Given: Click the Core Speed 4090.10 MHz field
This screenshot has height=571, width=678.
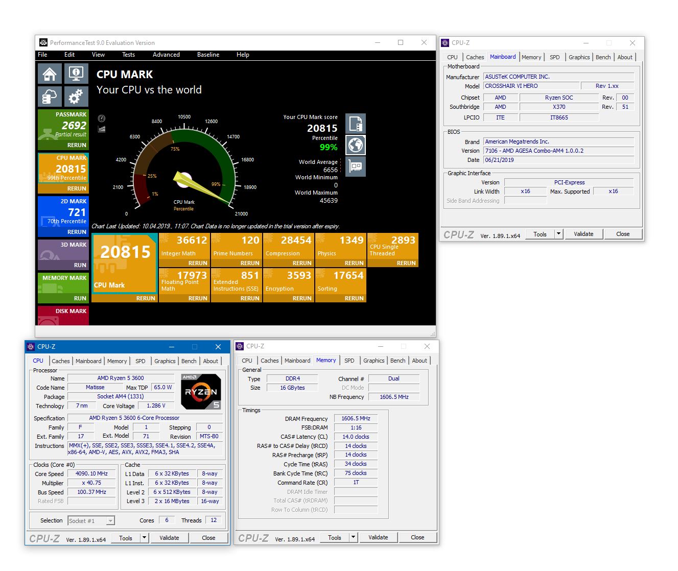Looking at the screenshot, I should tap(91, 473).
